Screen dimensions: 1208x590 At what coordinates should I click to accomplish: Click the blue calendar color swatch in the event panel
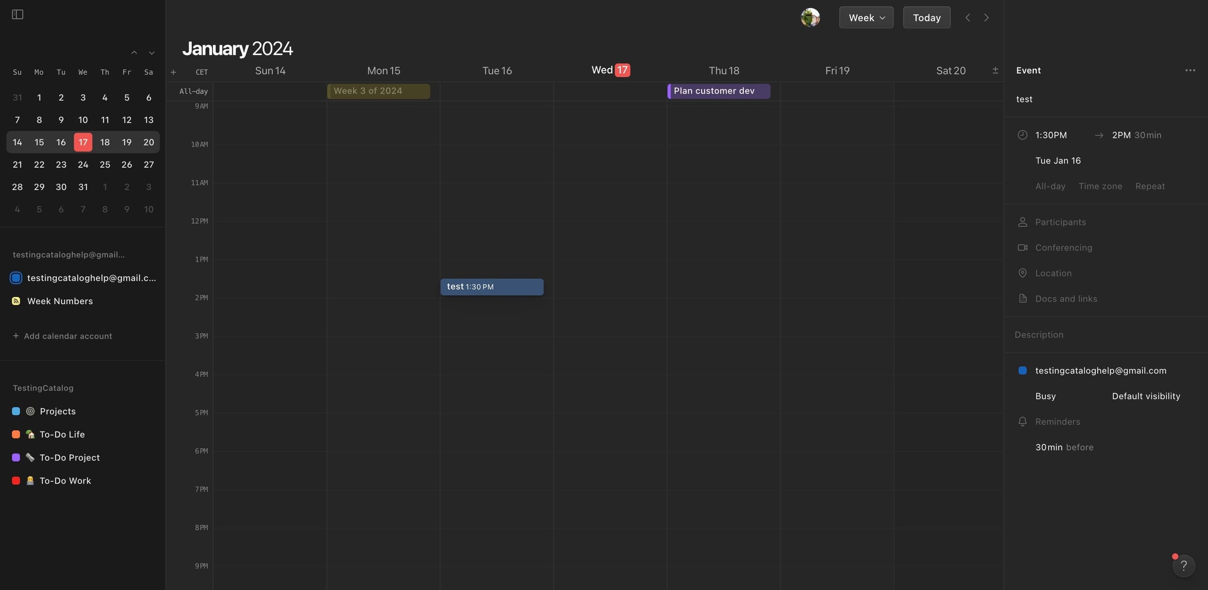click(1022, 371)
